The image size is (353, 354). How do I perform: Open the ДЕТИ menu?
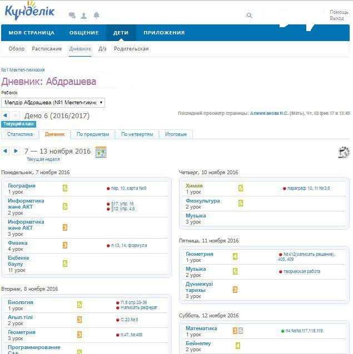point(121,33)
